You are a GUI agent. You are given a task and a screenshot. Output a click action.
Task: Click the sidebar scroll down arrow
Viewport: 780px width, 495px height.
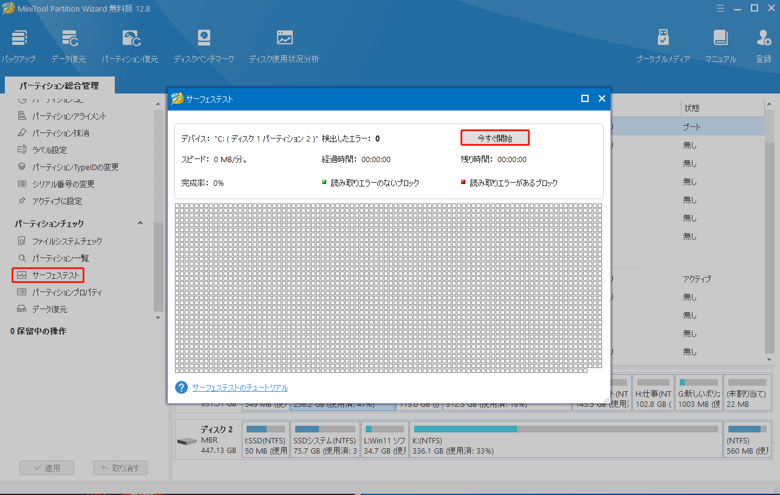159,317
